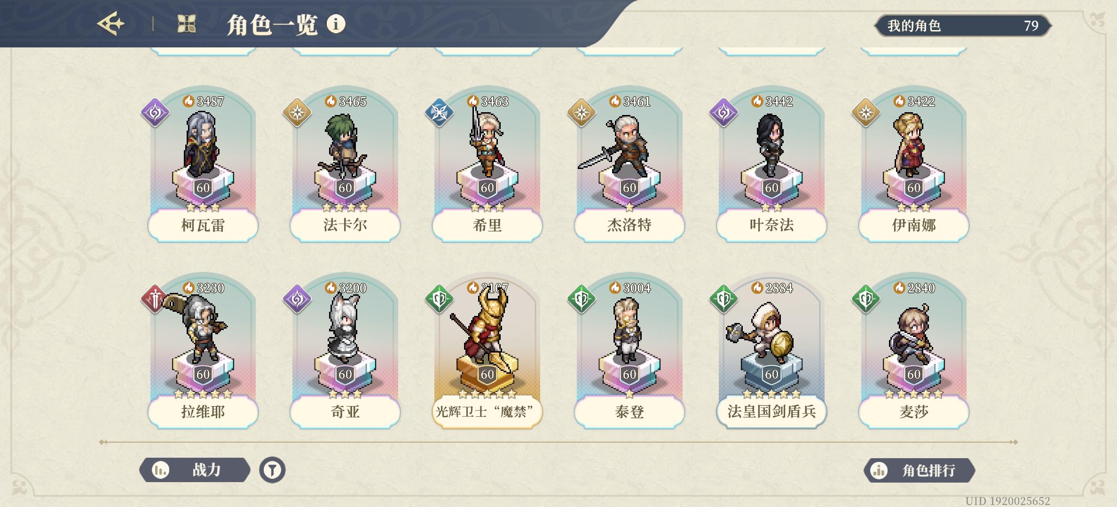Tap the back arrow icon
1117x507 pixels.
[111, 23]
